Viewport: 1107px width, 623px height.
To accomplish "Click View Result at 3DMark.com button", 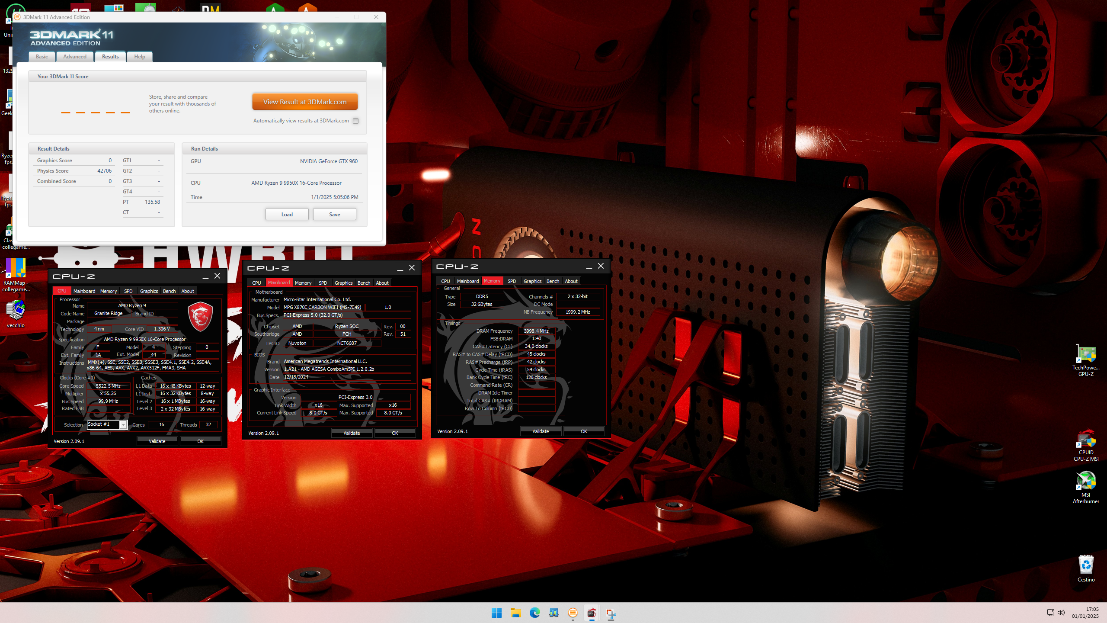I will [x=305, y=102].
